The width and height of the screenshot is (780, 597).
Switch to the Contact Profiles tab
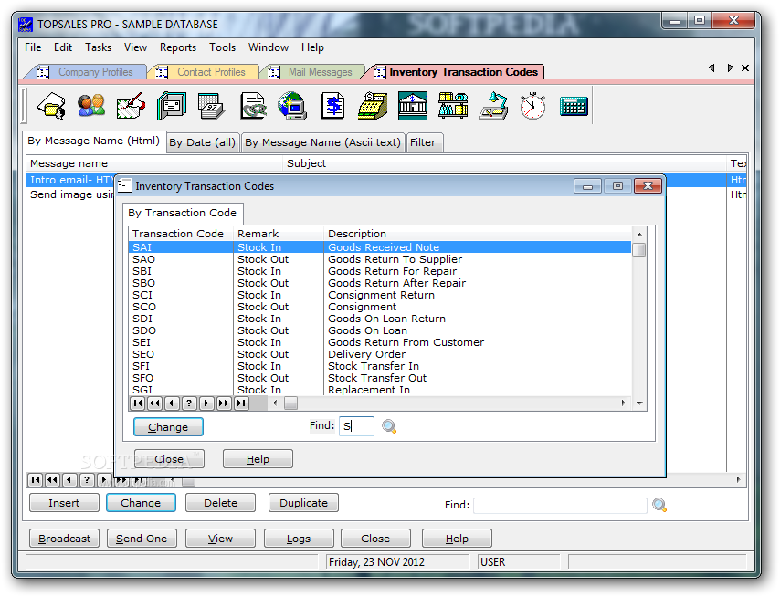point(205,72)
